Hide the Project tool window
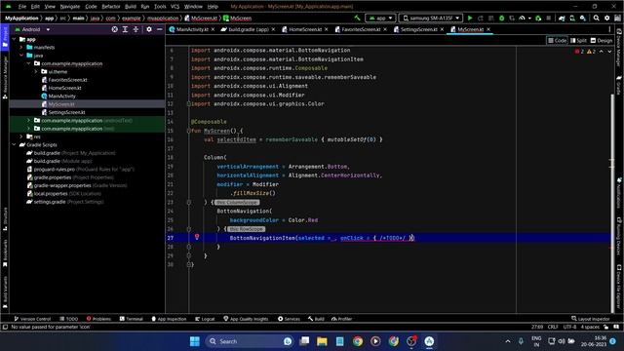The image size is (624, 351). click(160, 29)
